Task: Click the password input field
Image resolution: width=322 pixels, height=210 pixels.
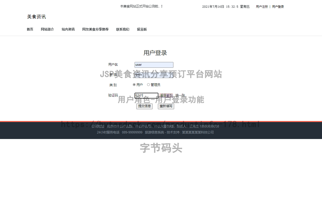Action: coord(154,75)
